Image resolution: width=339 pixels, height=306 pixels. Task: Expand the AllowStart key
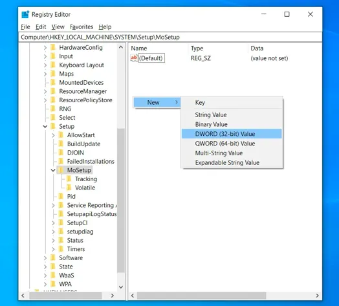click(x=53, y=135)
